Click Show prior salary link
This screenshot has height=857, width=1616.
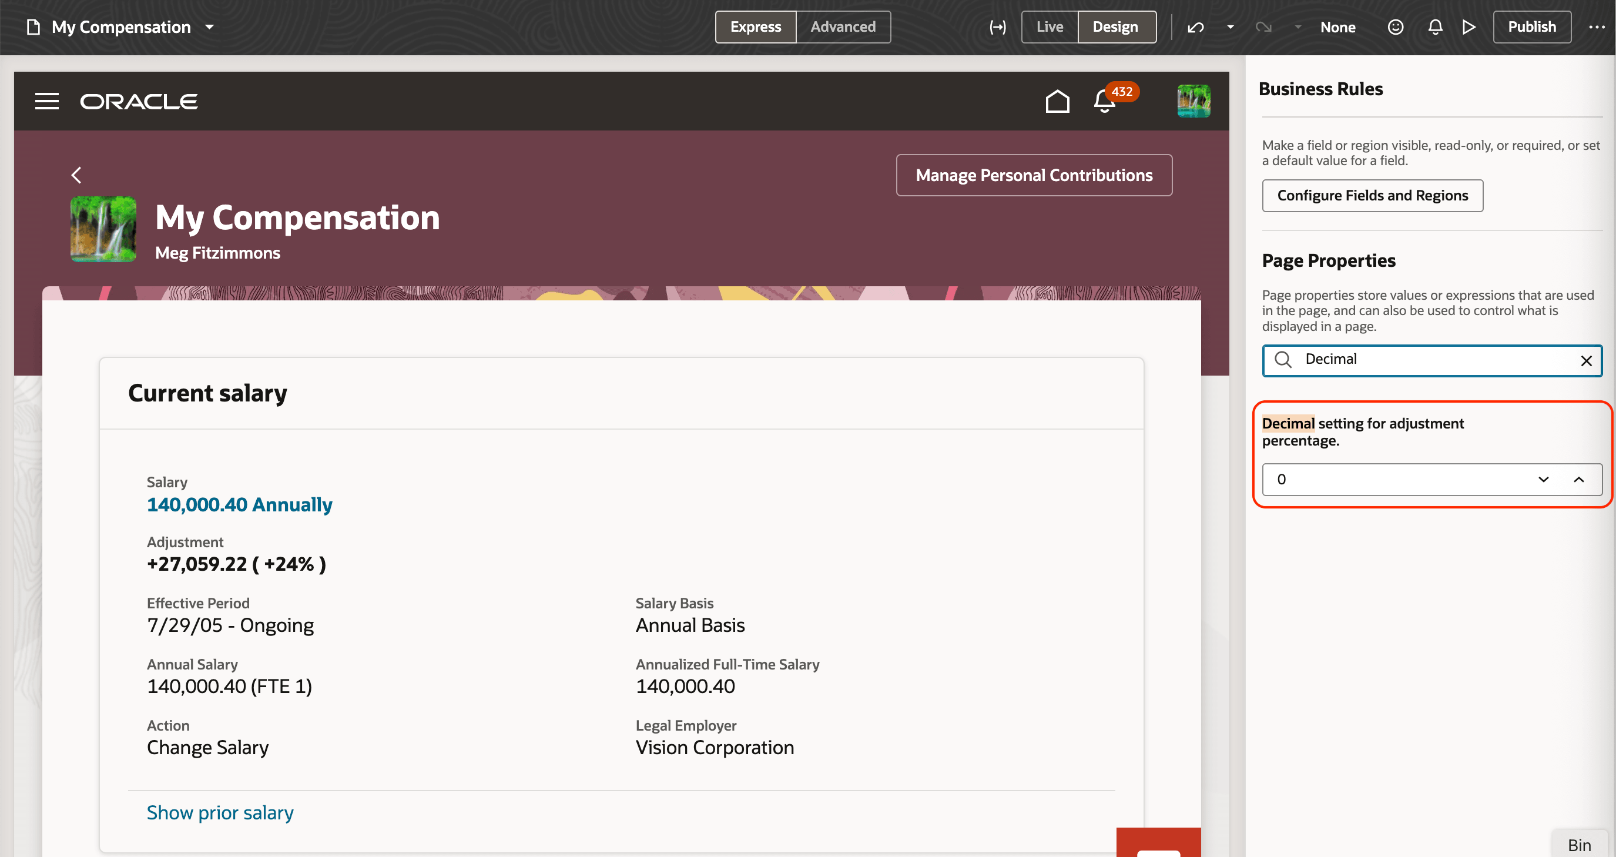click(220, 812)
